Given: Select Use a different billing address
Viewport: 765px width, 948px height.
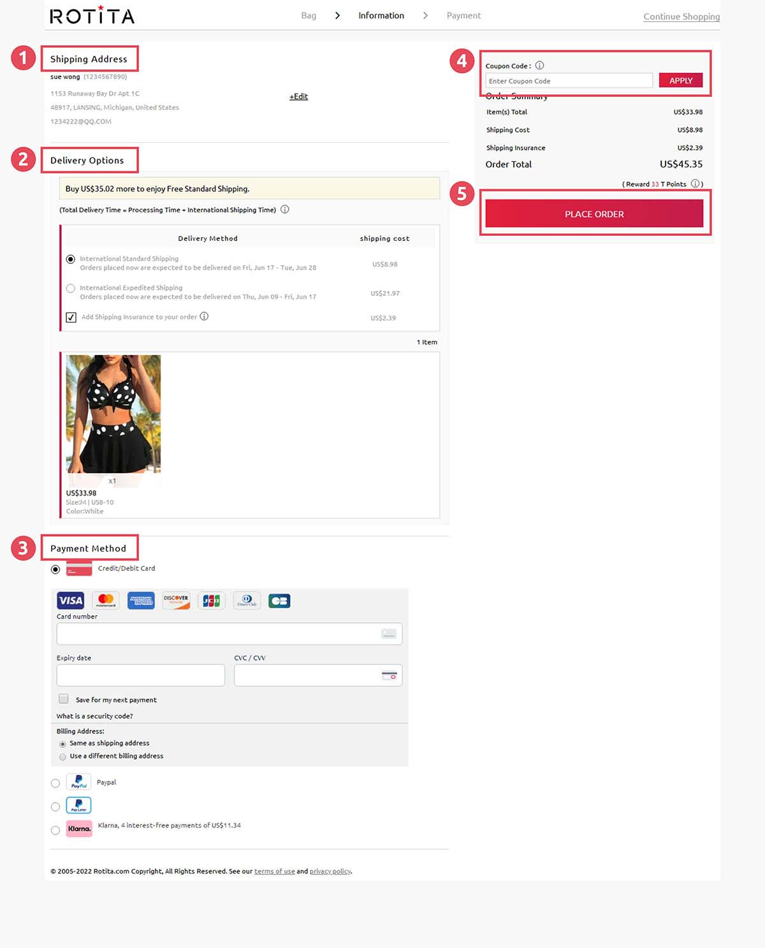Looking at the screenshot, I should (x=62, y=757).
